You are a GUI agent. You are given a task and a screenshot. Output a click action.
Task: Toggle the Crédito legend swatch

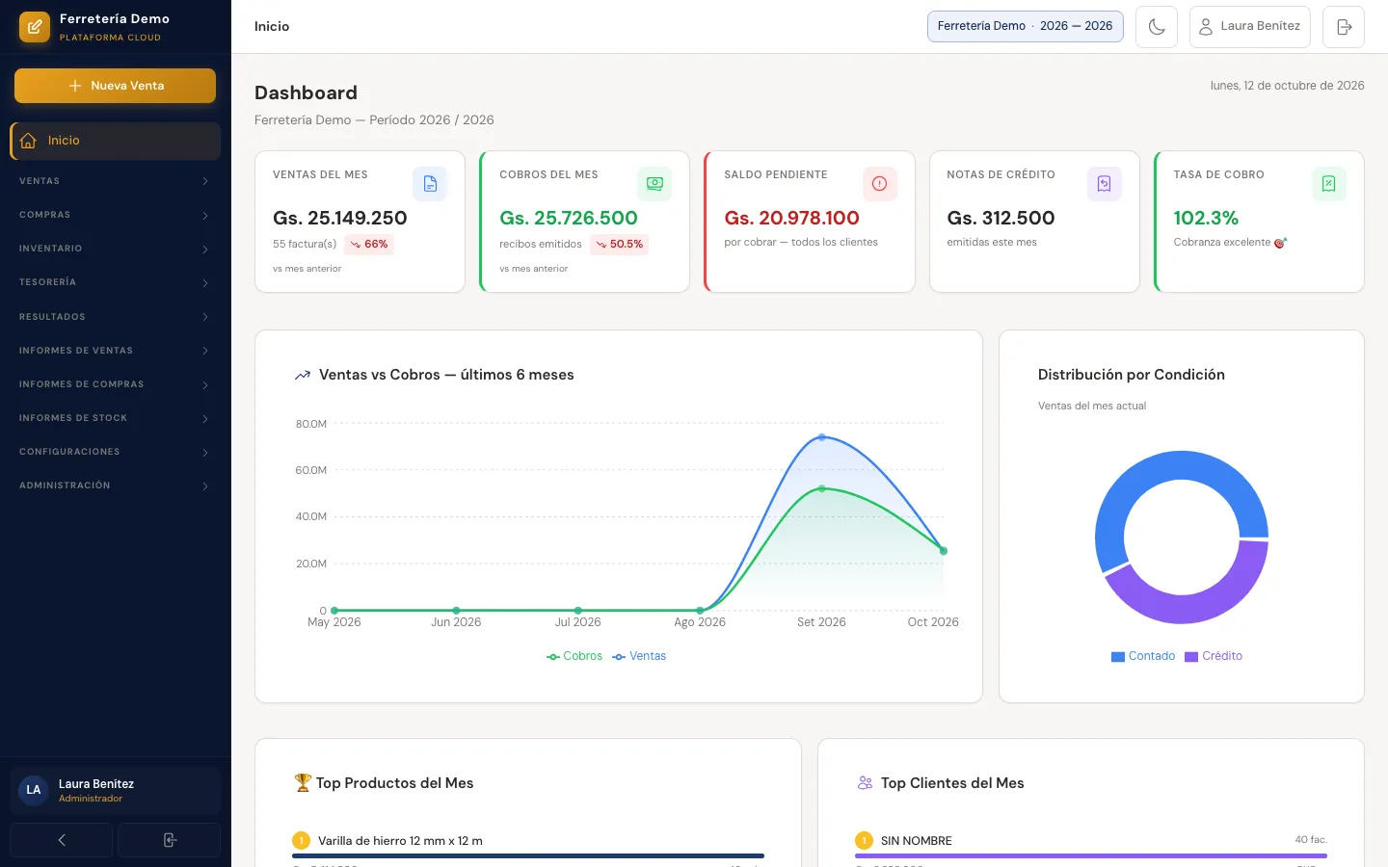[1191, 657]
